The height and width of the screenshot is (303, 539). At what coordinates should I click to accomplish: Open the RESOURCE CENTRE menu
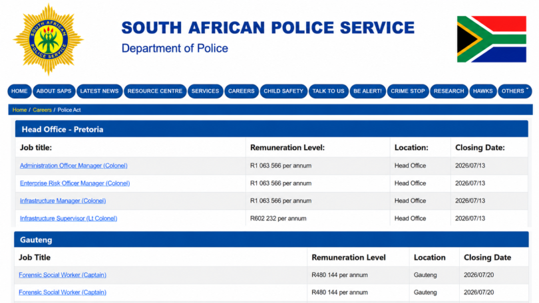click(x=155, y=91)
